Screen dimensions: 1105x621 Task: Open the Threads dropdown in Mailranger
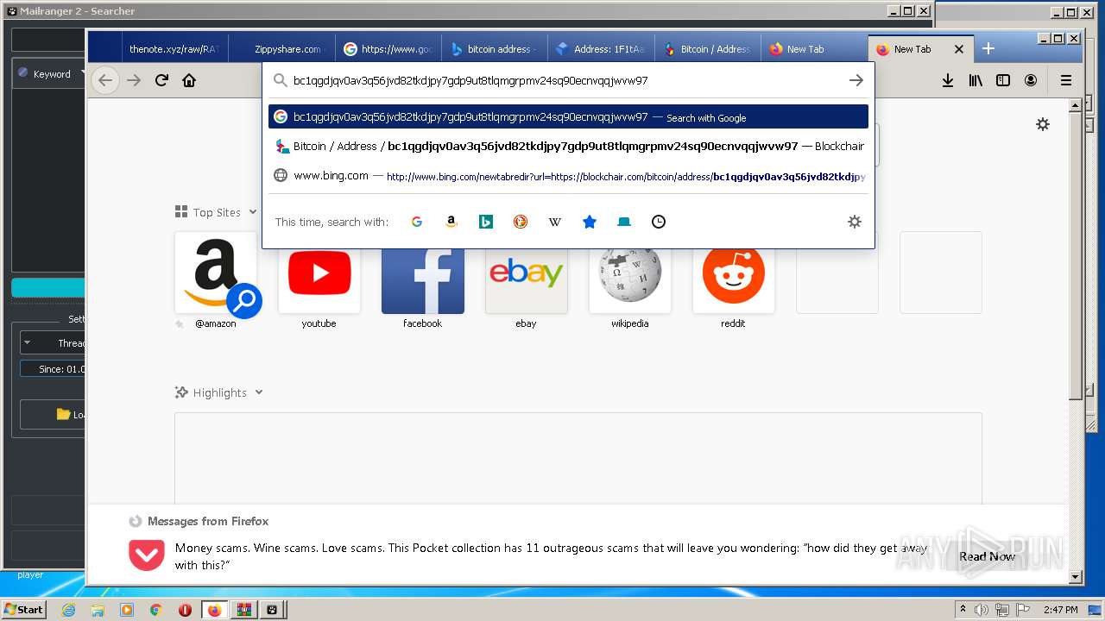pos(53,342)
